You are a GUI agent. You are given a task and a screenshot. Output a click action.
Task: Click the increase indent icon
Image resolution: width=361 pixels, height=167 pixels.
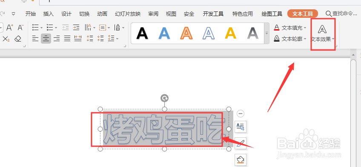[76, 28]
